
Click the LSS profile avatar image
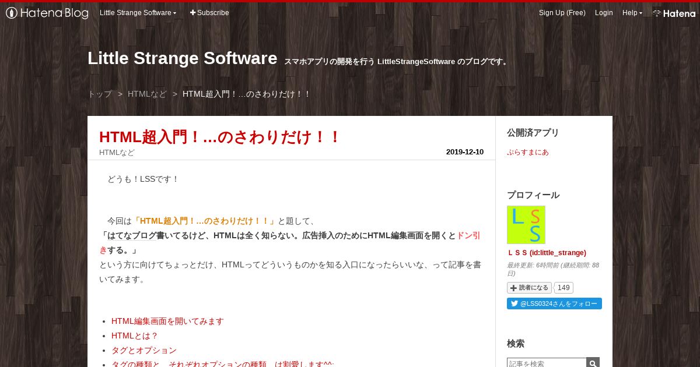pyautogui.click(x=526, y=225)
